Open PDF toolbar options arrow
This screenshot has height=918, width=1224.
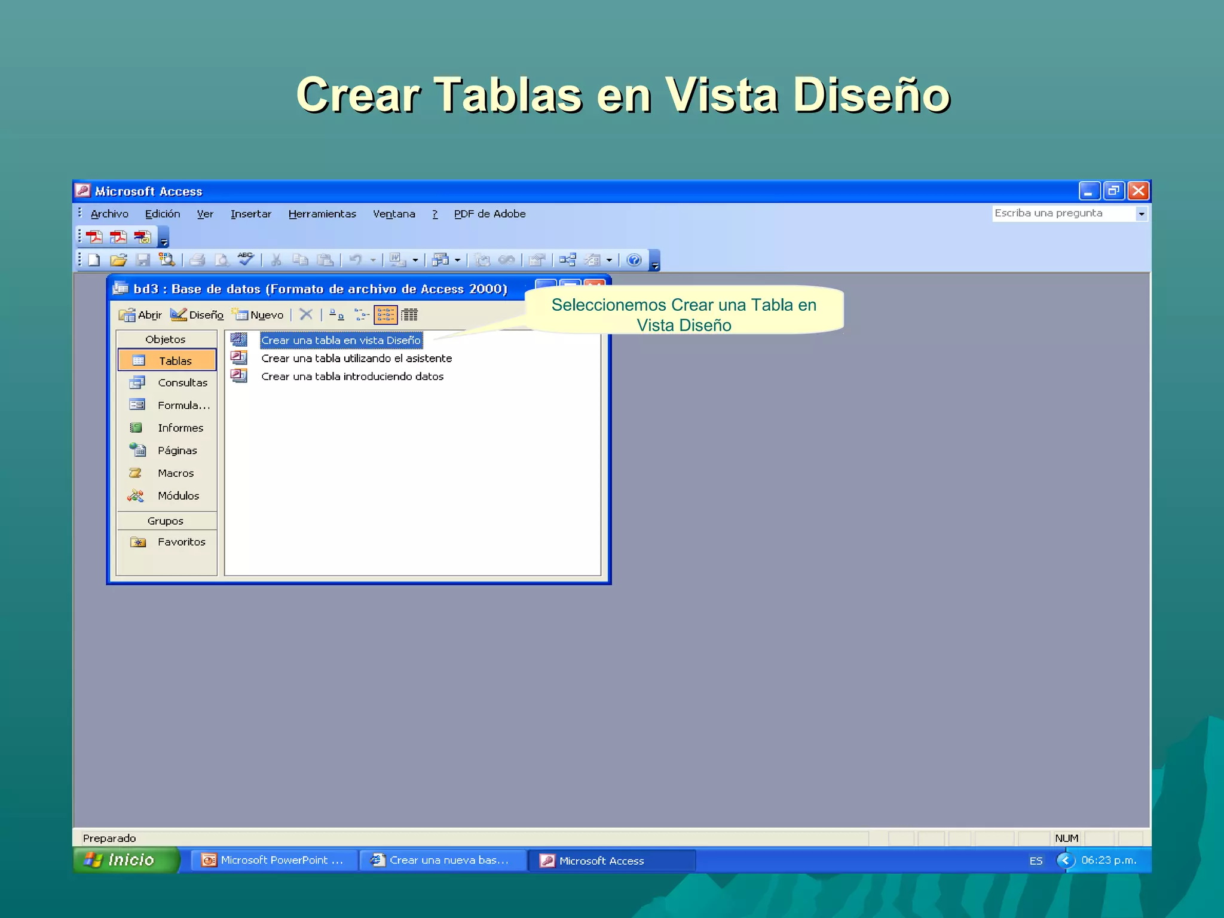point(164,237)
